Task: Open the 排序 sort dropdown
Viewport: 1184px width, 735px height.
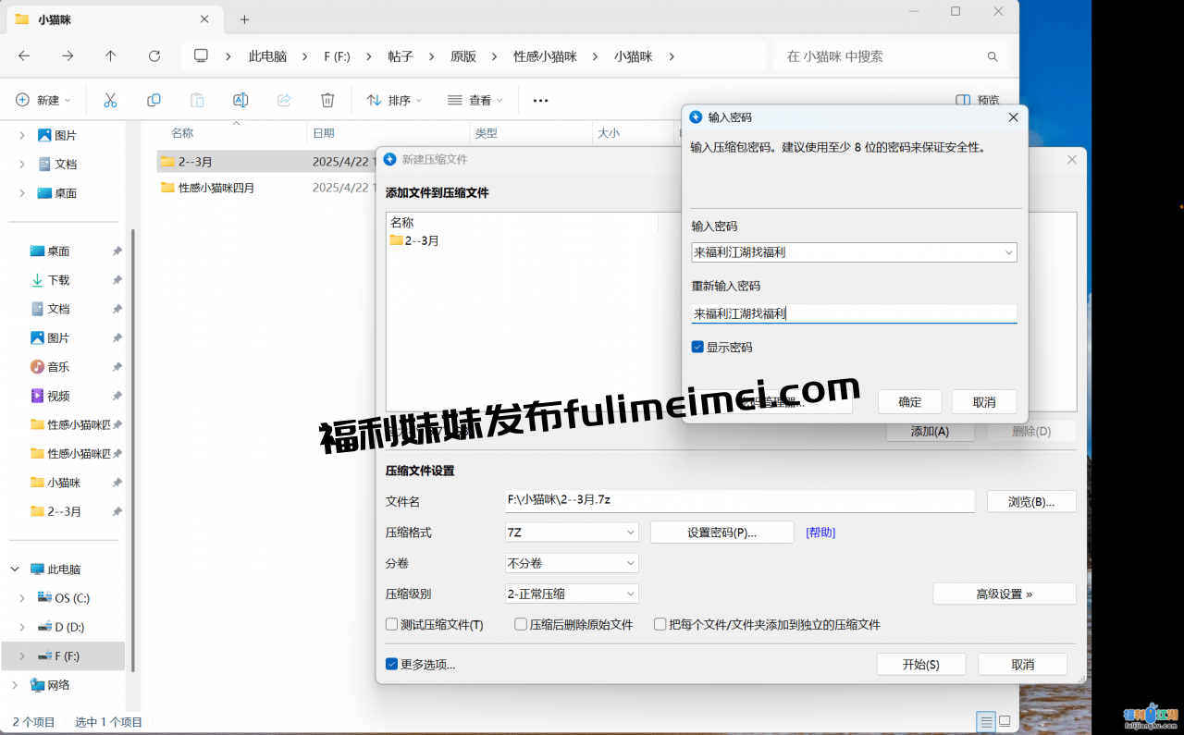Action: tap(394, 100)
